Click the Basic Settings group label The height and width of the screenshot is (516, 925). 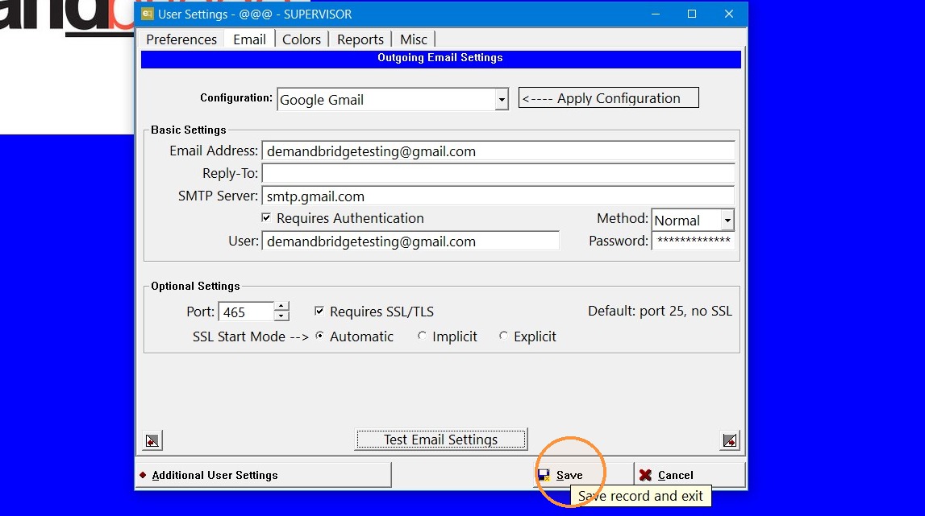[189, 130]
